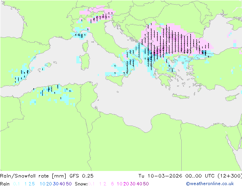The height and width of the screenshot is (187, 242).
Task: Click the island of Corsica on the map
Action: 86,46
